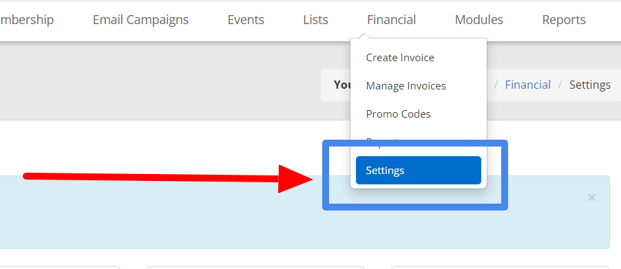Screen dimensions: 621x269
Task: Open the Email Campaigns menu
Action: (x=140, y=20)
